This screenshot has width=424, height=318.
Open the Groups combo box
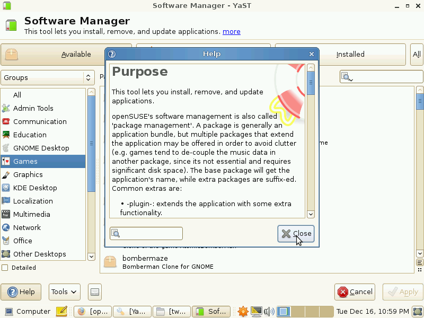[48, 77]
